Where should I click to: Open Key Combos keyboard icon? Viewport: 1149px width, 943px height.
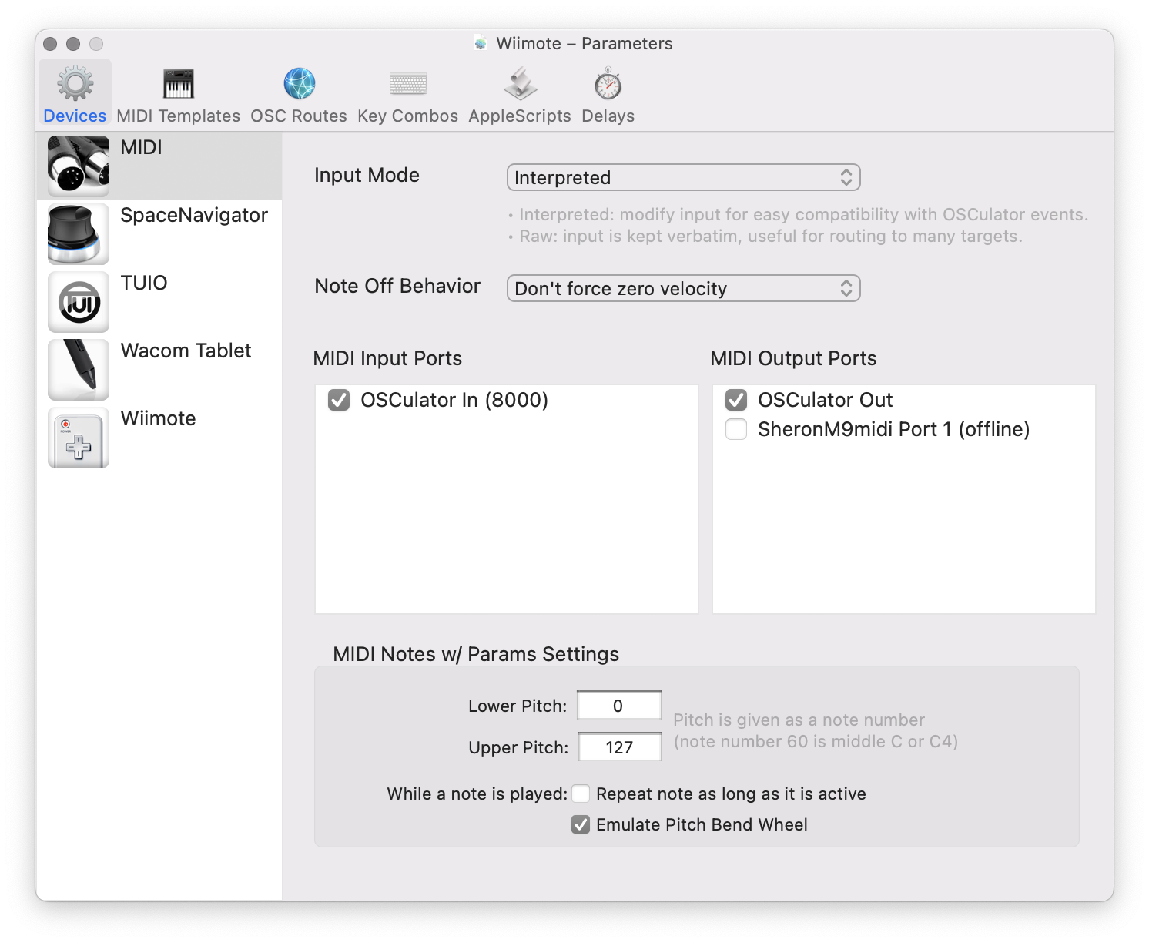coord(407,83)
